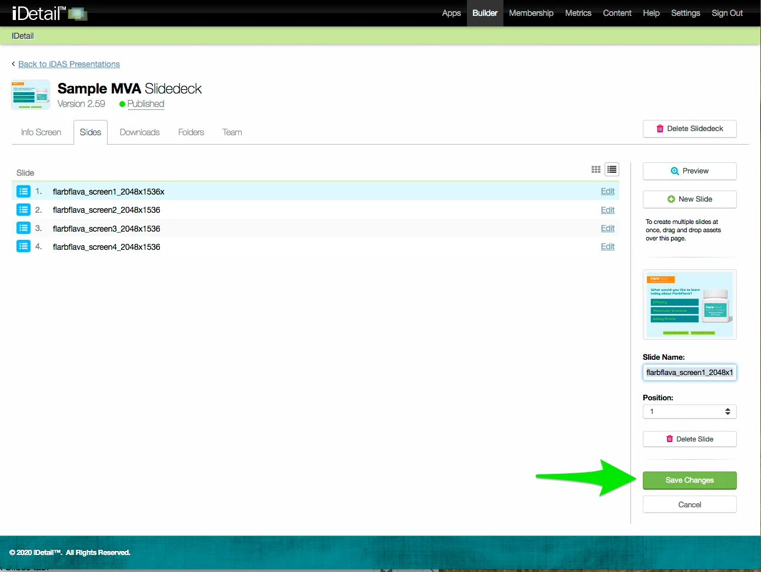Delete the selected slide
This screenshot has width=761, height=572.
(x=689, y=439)
